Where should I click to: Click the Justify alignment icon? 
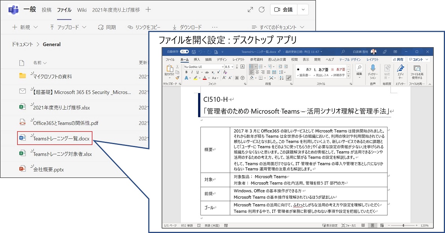(268, 72)
